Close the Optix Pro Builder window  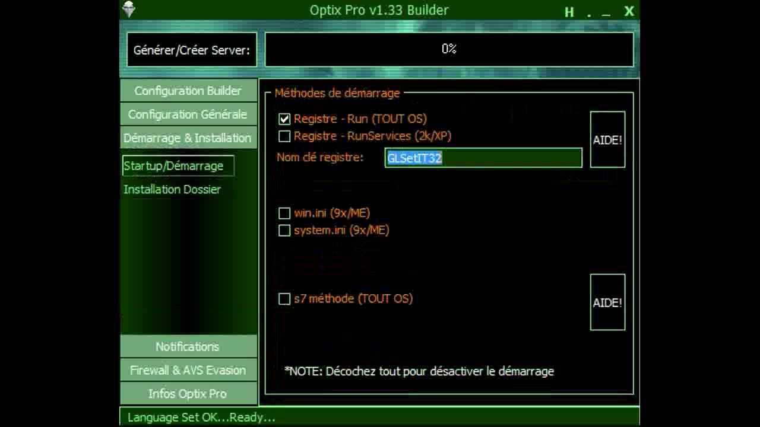point(629,11)
